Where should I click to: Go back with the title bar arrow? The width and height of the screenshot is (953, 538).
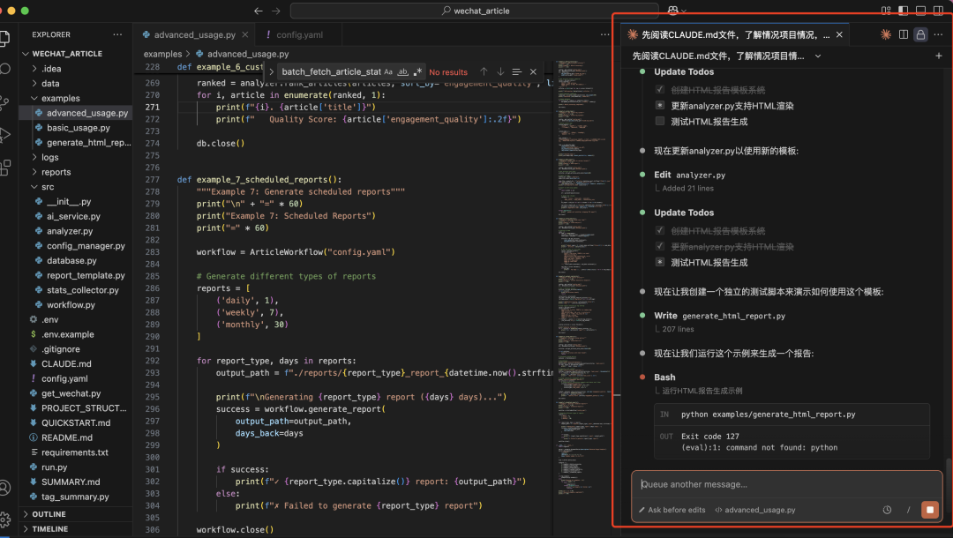click(259, 11)
